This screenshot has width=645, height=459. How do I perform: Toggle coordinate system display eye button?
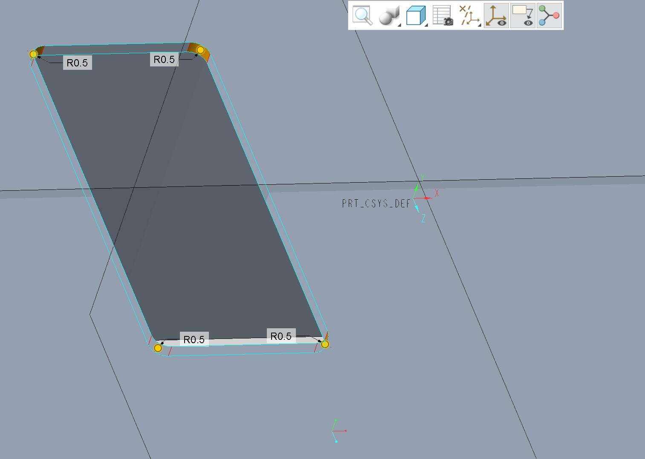pyautogui.click(x=496, y=16)
